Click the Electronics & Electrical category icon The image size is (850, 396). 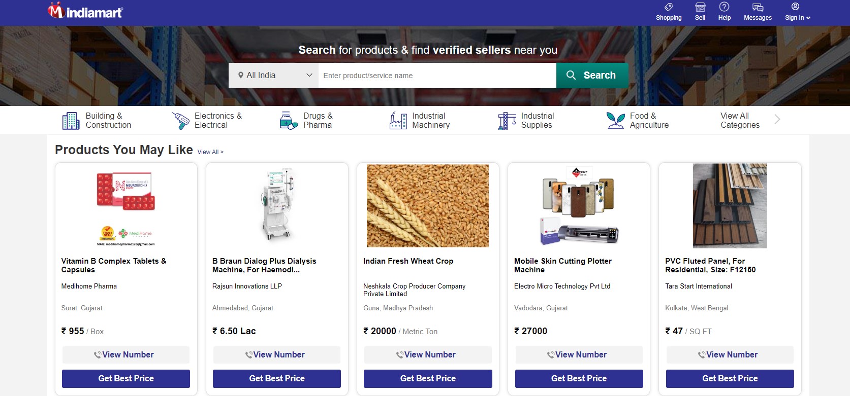click(180, 121)
